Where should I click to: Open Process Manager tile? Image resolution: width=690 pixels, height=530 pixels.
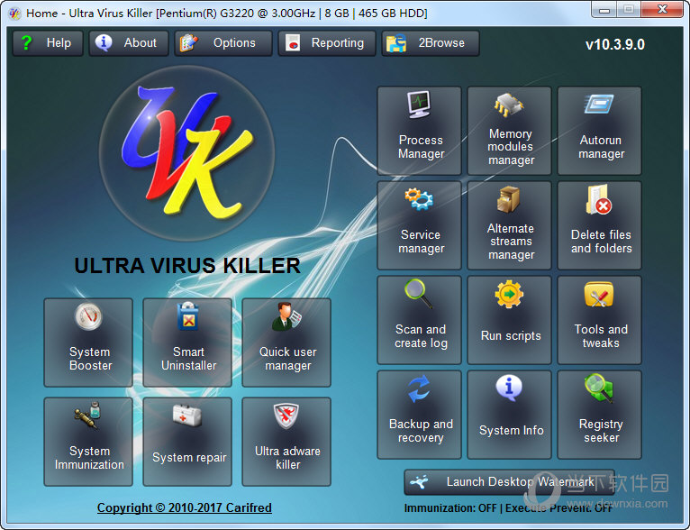tap(420, 131)
